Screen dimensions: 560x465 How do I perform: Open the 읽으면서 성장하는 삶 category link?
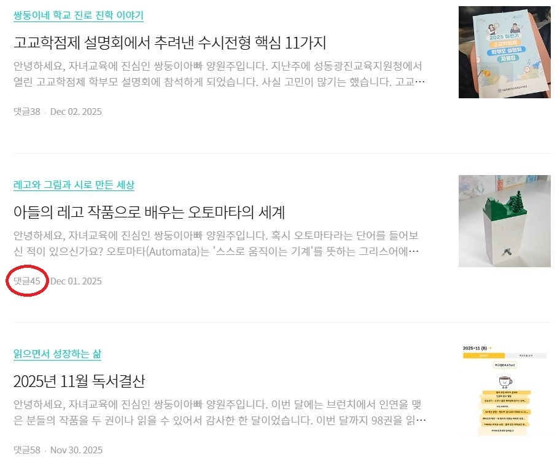tap(57, 354)
